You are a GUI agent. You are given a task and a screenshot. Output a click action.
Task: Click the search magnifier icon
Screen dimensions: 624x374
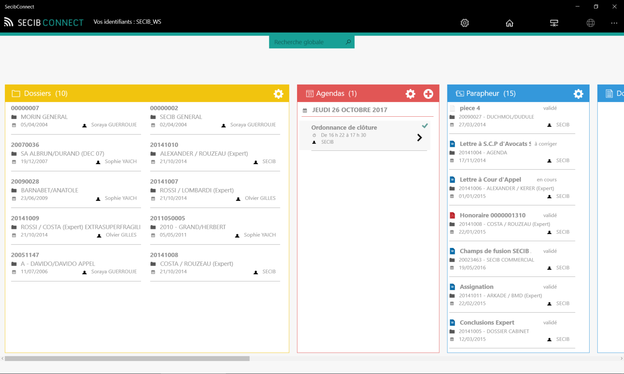pos(348,42)
